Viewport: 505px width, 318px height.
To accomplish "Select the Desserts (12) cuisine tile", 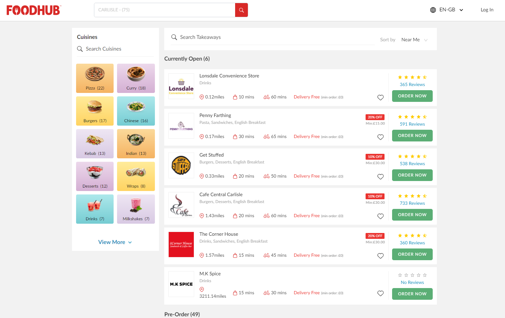I will [95, 176].
